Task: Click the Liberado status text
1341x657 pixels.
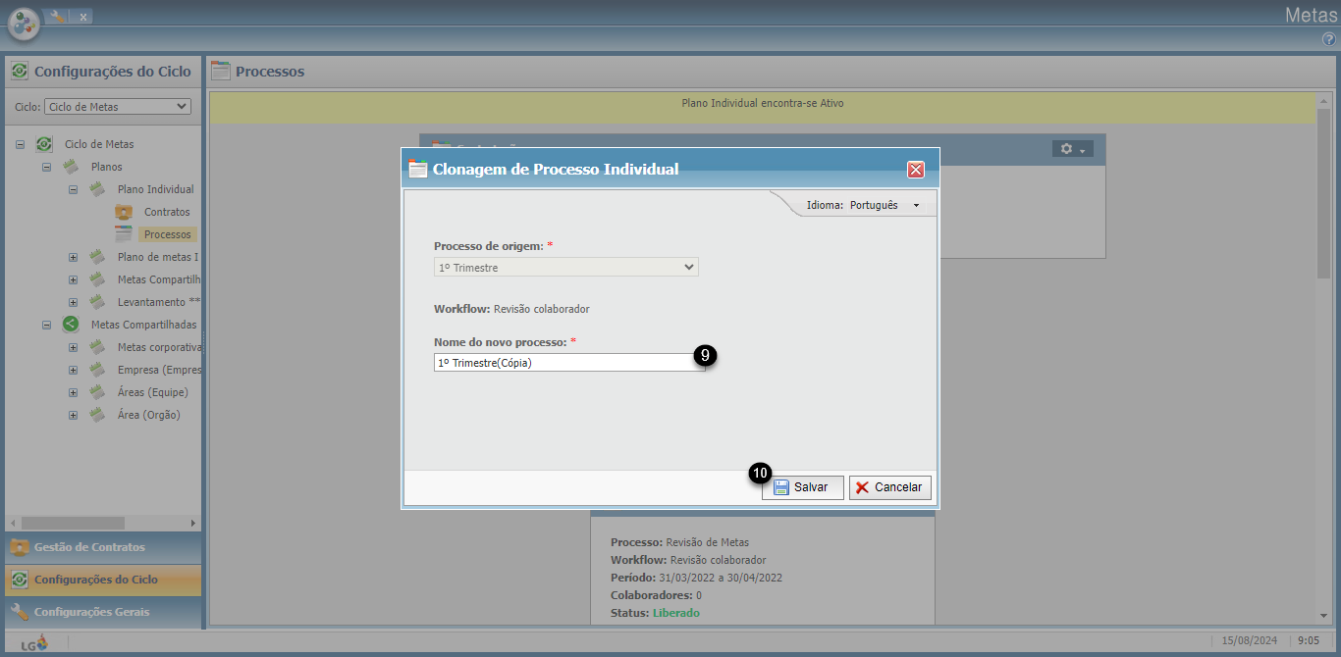Action: point(676,613)
